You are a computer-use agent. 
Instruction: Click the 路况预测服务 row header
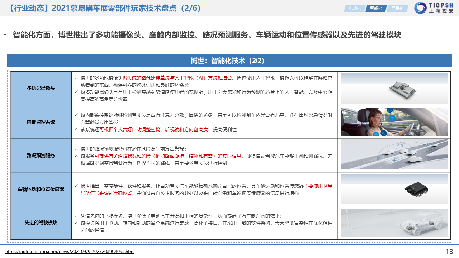pyautogui.click(x=41, y=156)
